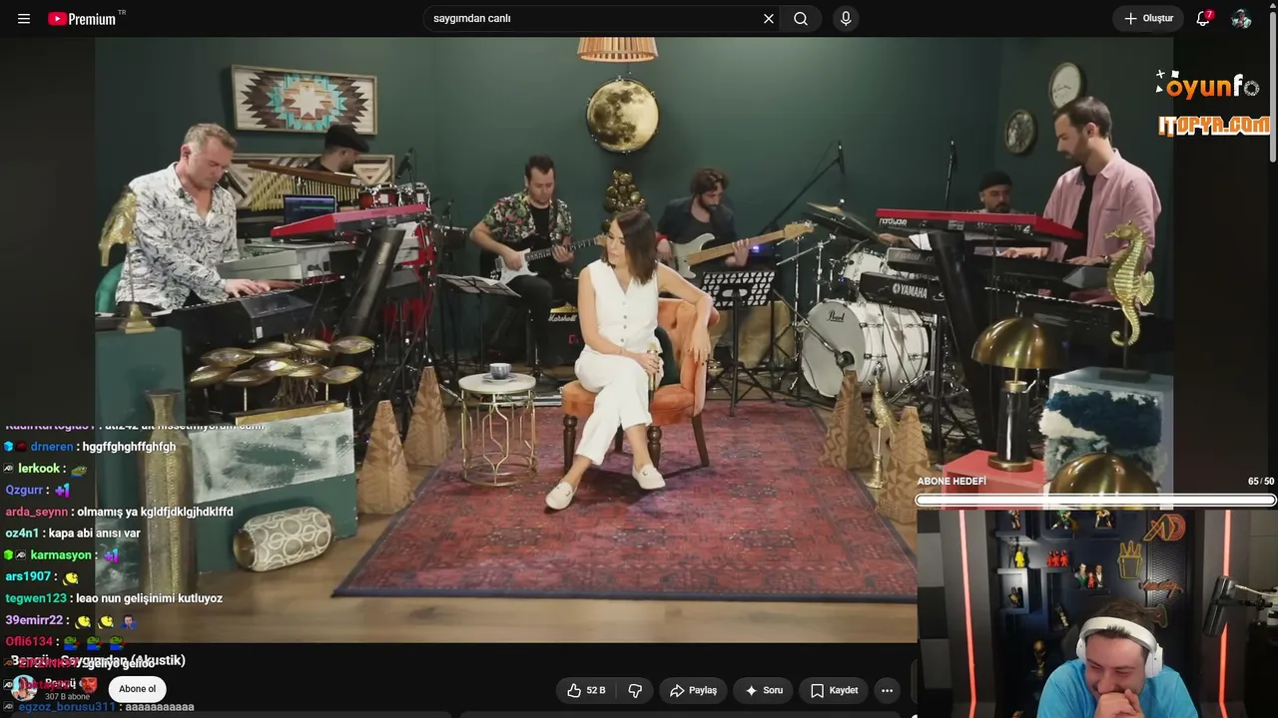This screenshot has height=718, width=1278.
Task: Select chat username "tegwen123"
Action: (x=36, y=598)
